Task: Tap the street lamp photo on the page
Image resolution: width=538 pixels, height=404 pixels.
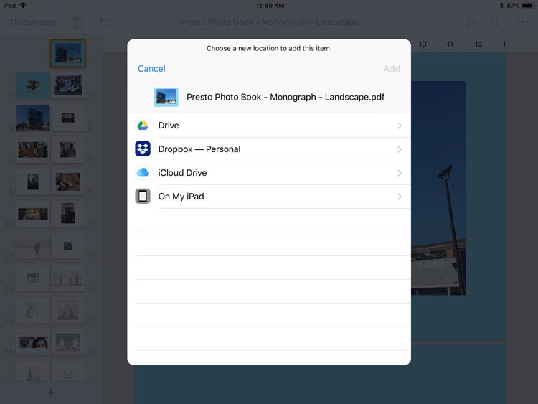Action: [x=438, y=188]
